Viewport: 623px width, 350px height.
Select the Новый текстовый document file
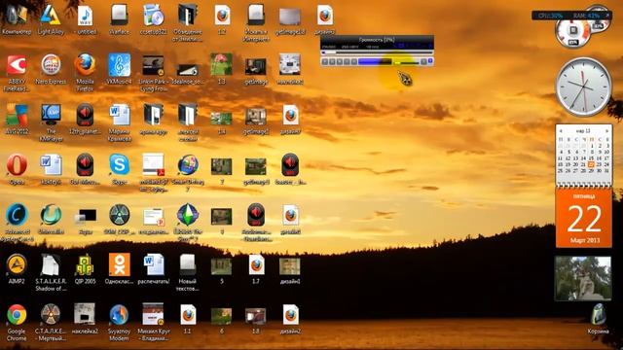click(187, 272)
